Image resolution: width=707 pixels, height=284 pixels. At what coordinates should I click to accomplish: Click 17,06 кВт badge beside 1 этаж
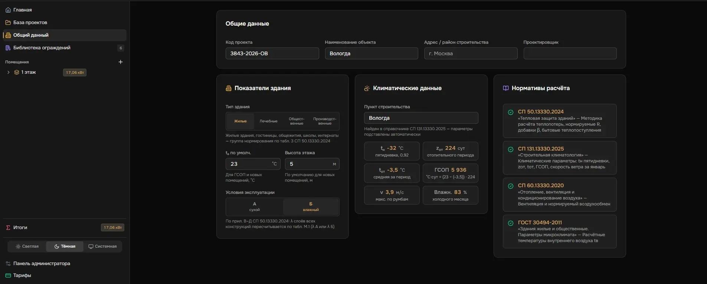tap(75, 72)
